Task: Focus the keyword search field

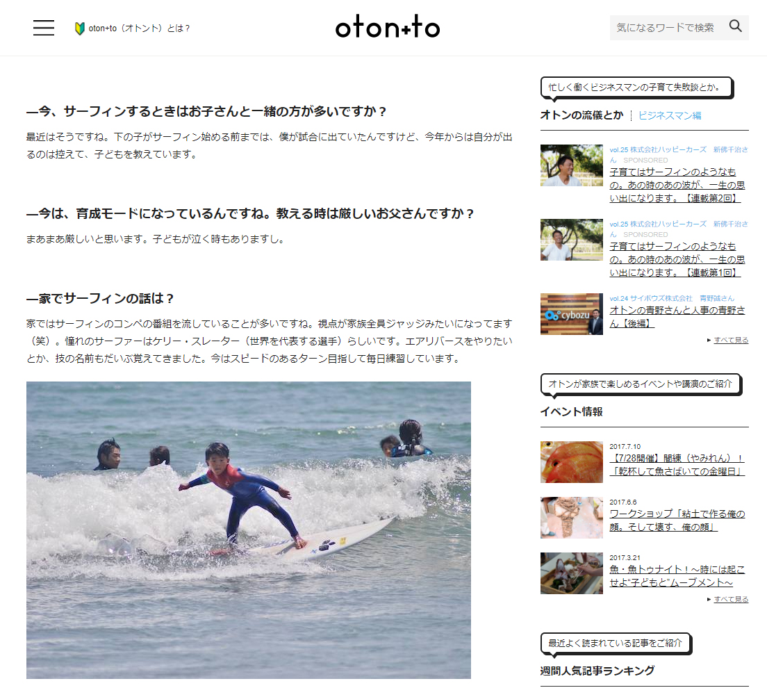Action: 666,27
